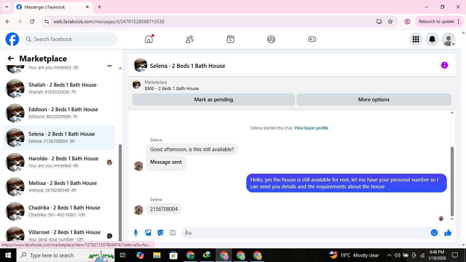
Task: Click Mark as pending button
Action: [x=214, y=100]
